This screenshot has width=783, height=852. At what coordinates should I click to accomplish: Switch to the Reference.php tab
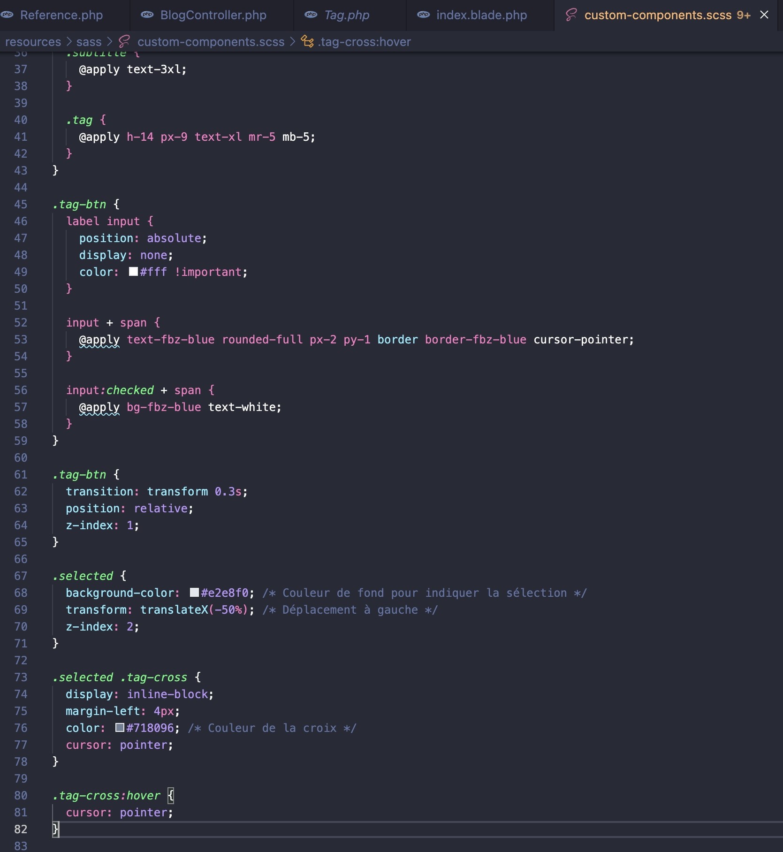click(x=61, y=15)
